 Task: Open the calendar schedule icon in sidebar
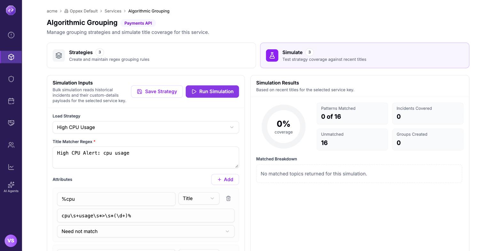pos(11,101)
